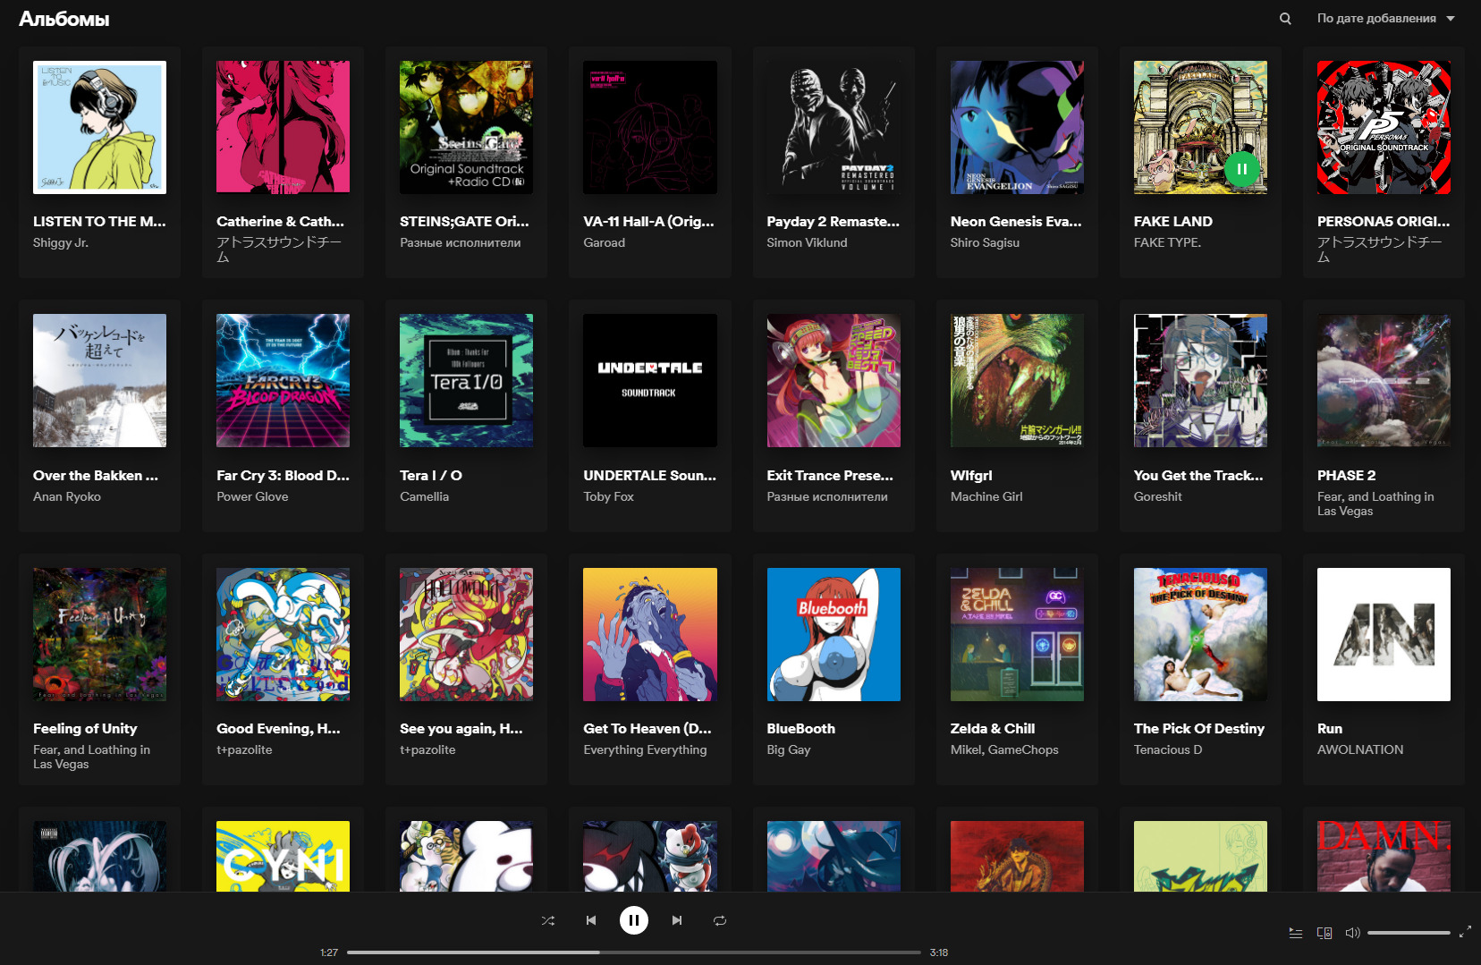Pause FAKE LAND using the green button
The width and height of the screenshot is (1481, 965).
[x=1241, y=169]
